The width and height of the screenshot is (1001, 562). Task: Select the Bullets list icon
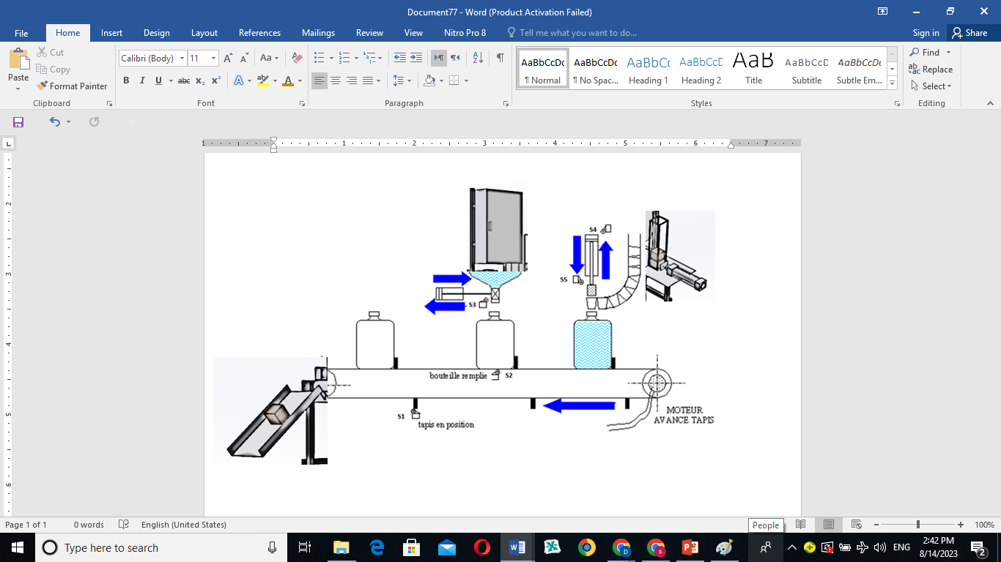click(319, 58)
